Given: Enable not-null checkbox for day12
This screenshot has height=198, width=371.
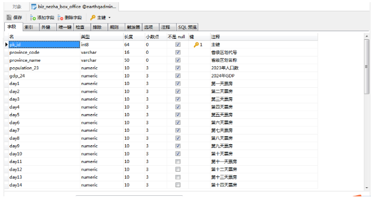Looking at the screenshot, I should click(178, 169).
